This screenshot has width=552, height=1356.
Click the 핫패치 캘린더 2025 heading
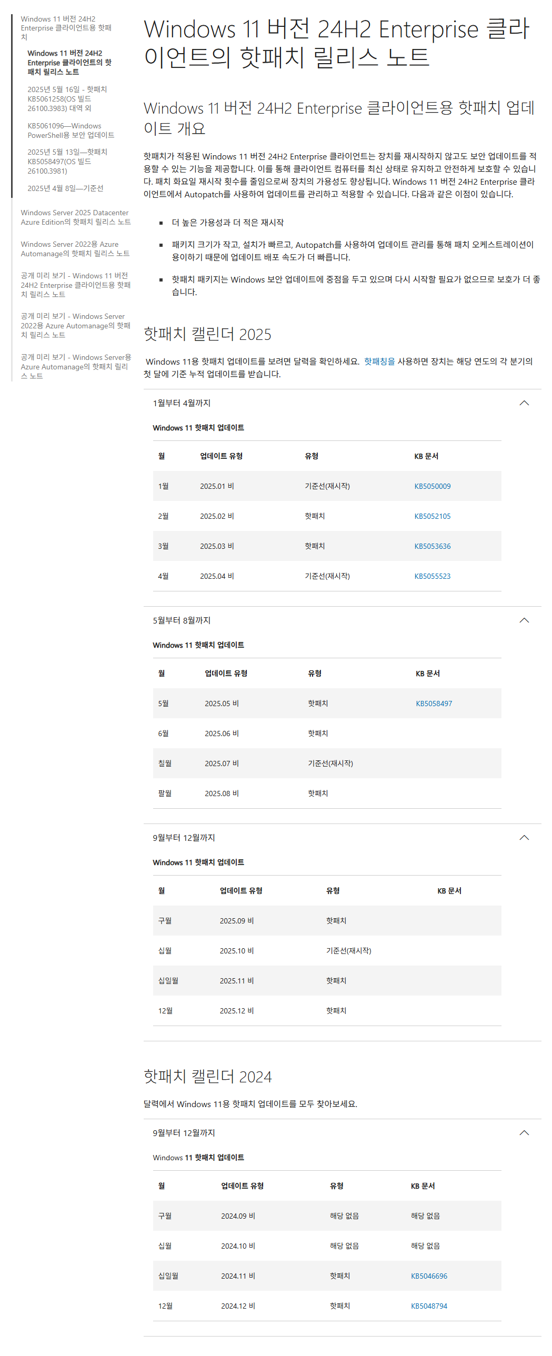tap(207, 334)
